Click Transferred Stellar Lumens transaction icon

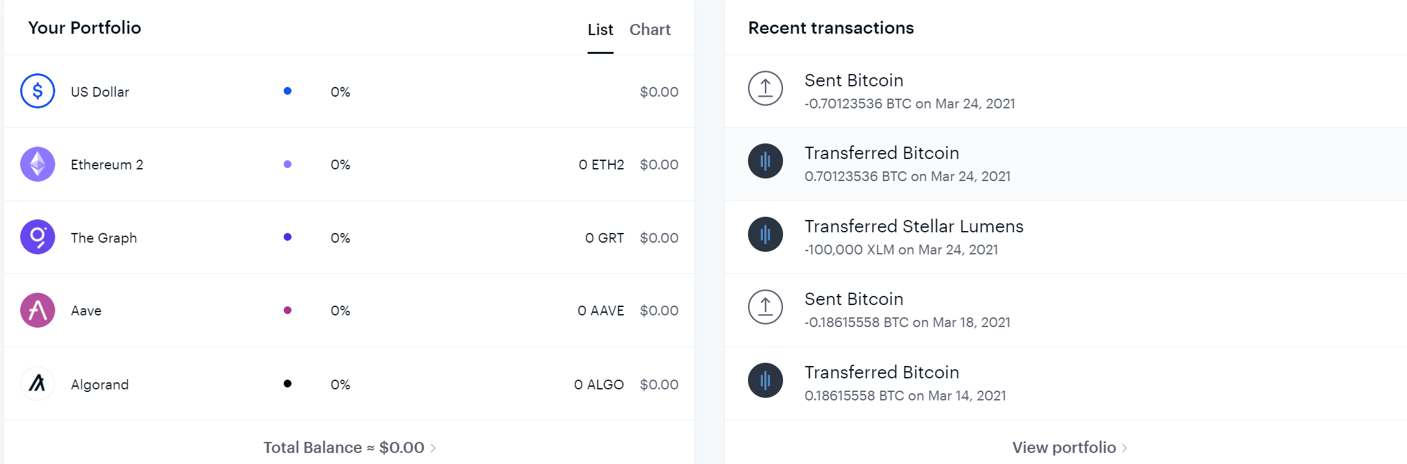pos(766,234)
